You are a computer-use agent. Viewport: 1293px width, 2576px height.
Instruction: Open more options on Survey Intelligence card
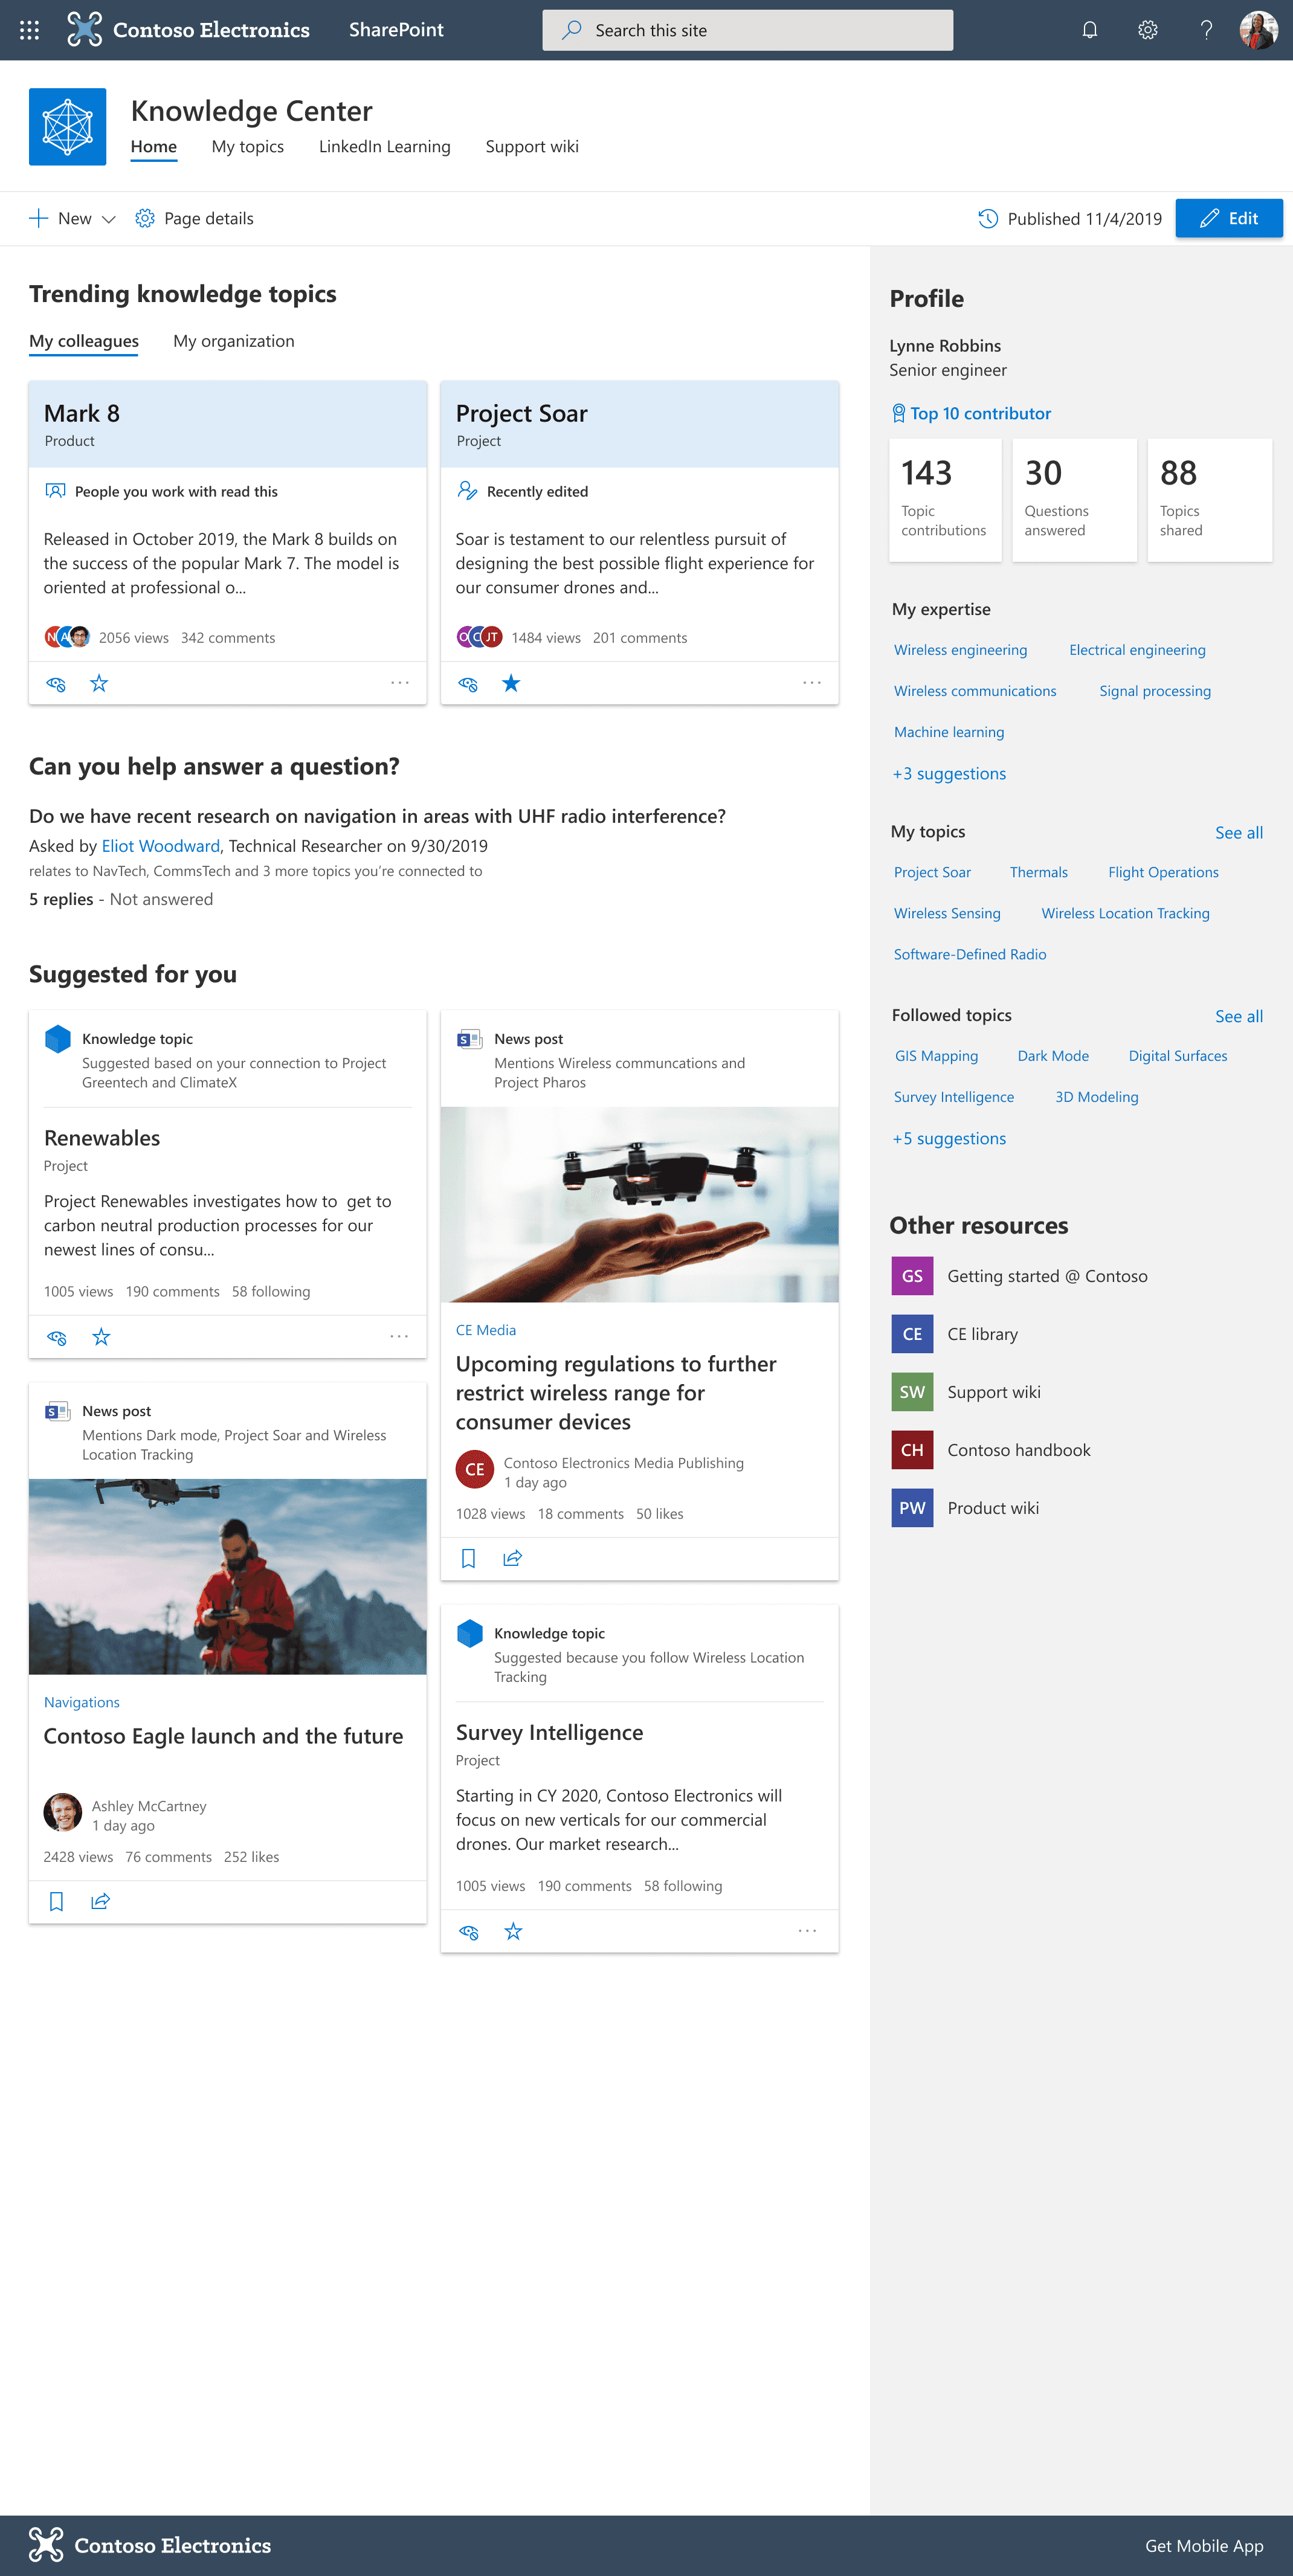[x=807, y=1931]
